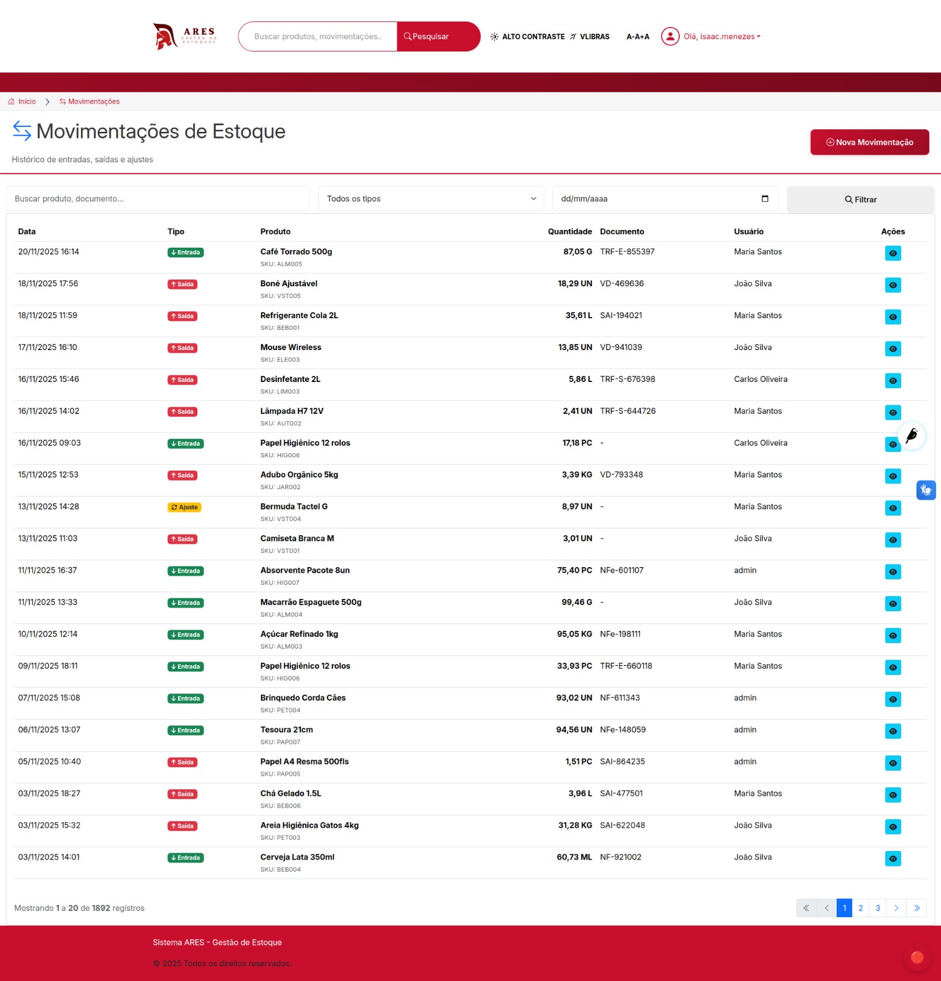Click the black feather floating icon
This screenshot has width=941, height=981.
click(912, 436)
